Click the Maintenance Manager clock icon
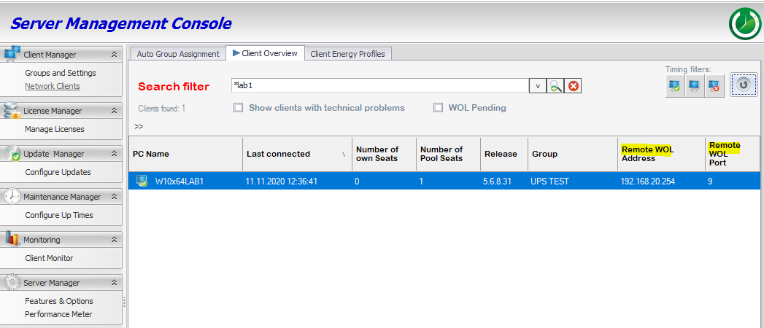The width and height of the screenshot is (764, 328). pos(12,196)
